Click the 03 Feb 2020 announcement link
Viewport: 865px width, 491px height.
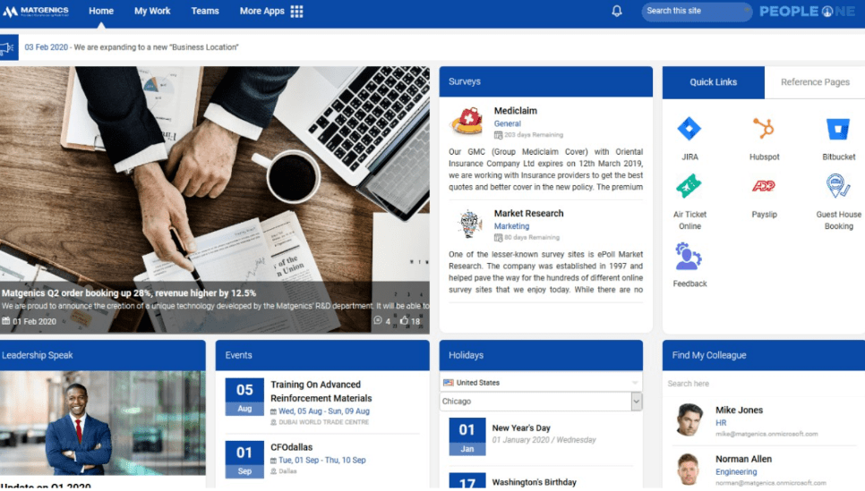(47, 47)
